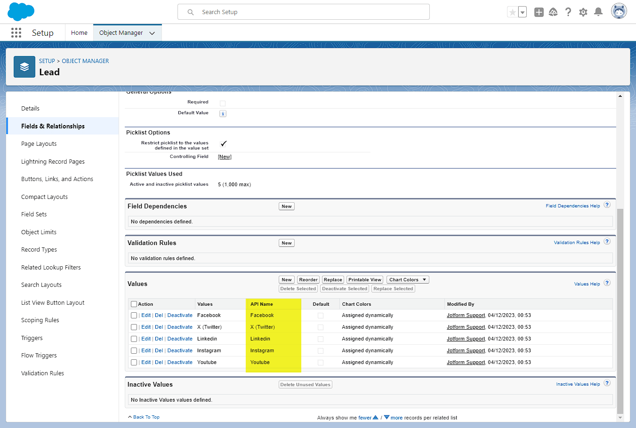Image resolution: width=636 pixels, height=428 pixels.
Task: Open the favorites list dropdown arrow
Action: pyautogui.click(x=523, y=12)
